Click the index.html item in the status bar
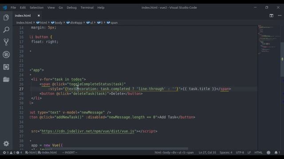The height and width of the screenshot is (159, 284). coord(47,152)
